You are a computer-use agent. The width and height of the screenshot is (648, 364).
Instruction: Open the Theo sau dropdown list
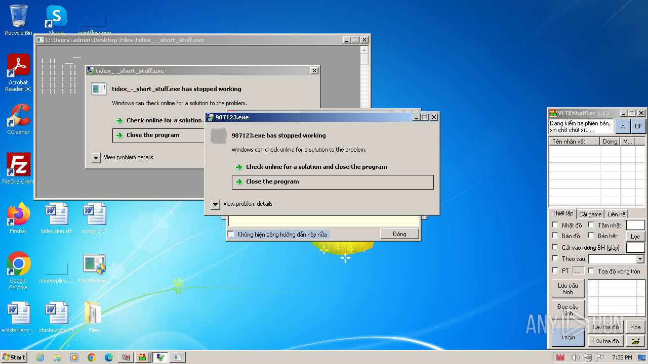[x=640, y=259]
